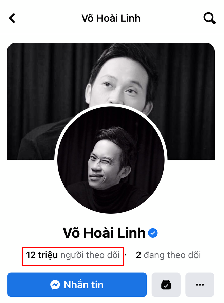Click the large bold profile name
This screenshot has height=303, width=224.
[104, 233]
